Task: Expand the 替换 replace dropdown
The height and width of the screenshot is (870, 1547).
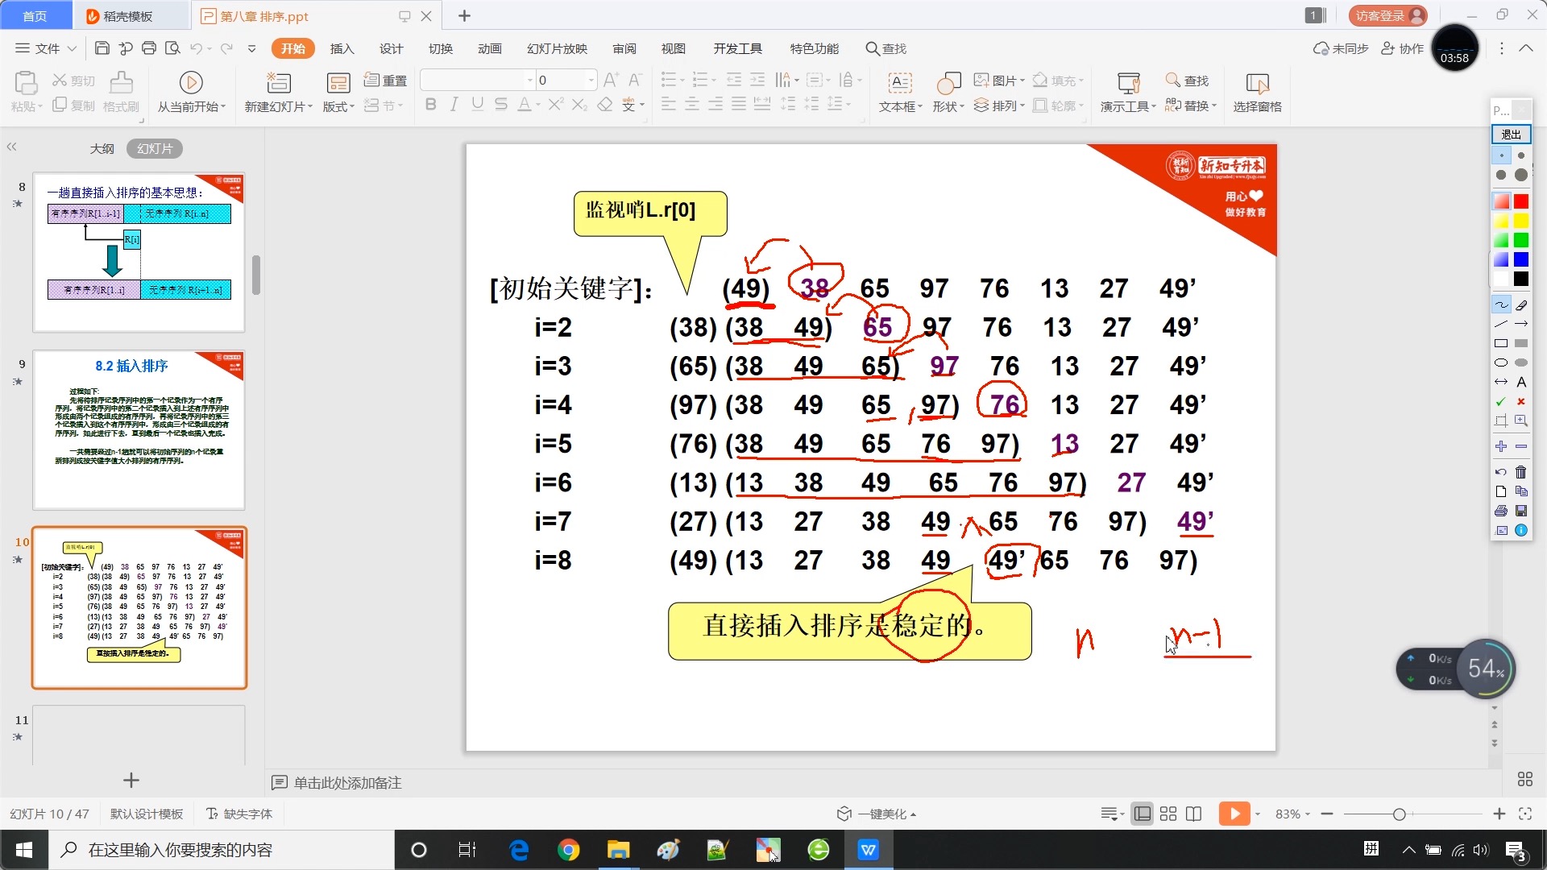Action: 1214,106
